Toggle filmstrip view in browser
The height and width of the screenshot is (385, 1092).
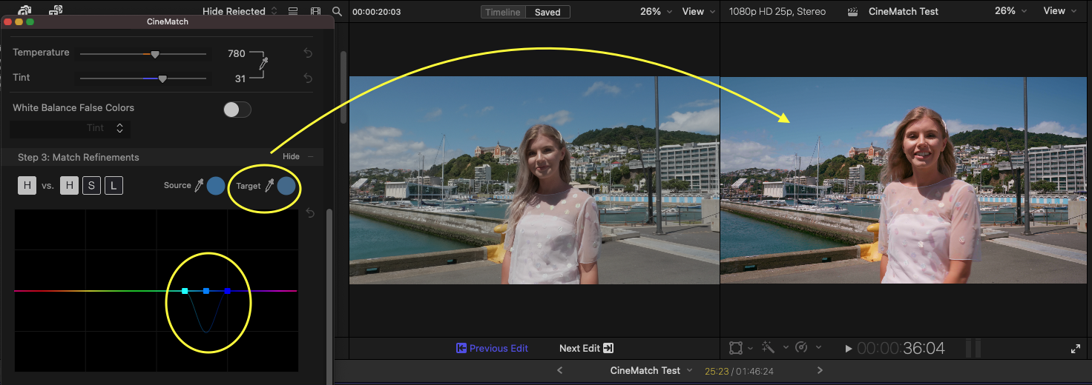point(316,12)
